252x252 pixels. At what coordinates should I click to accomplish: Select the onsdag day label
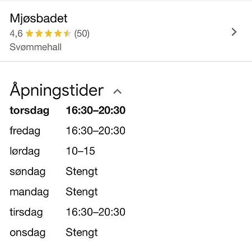coord(27,233)
